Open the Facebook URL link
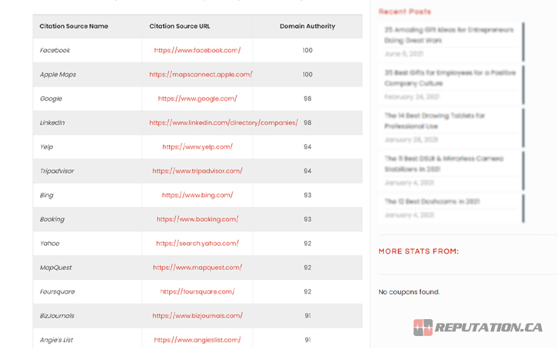The width and height of the screenshot is (558, 348). [x=197, y=51]
